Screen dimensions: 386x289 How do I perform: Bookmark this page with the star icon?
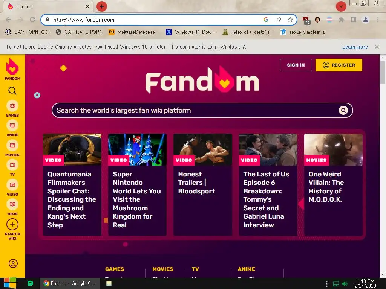tap(290, 20)
